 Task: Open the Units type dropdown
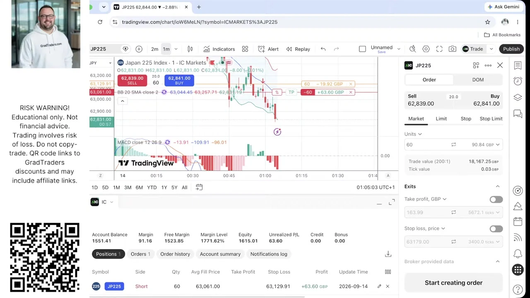point(413,134)
